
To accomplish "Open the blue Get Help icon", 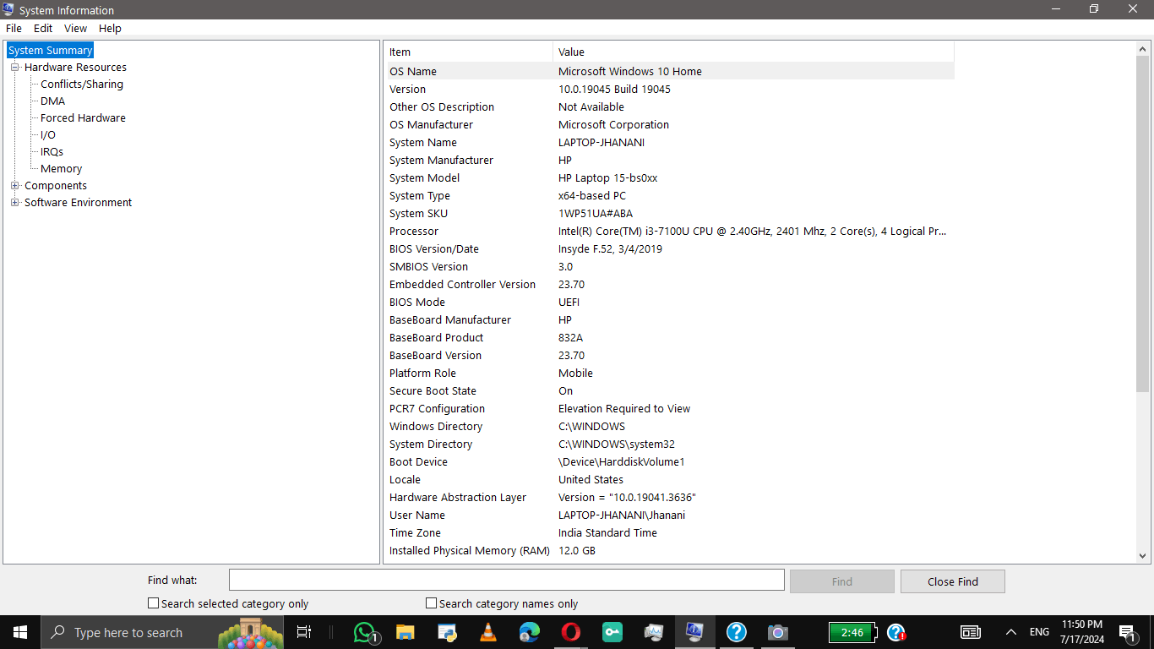I will [737, 632].
